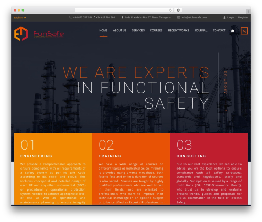Open the Journal menu item

click(x=201, y=30)
